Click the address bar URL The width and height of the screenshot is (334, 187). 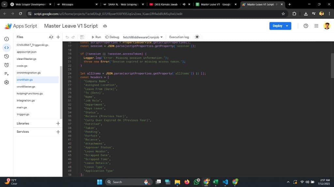108,14
